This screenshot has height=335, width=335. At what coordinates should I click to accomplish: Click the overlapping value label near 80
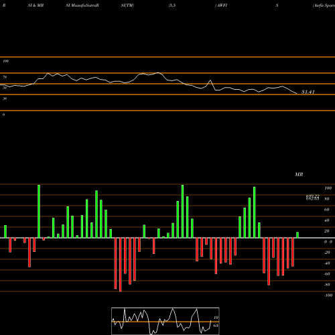coord(312,198)
